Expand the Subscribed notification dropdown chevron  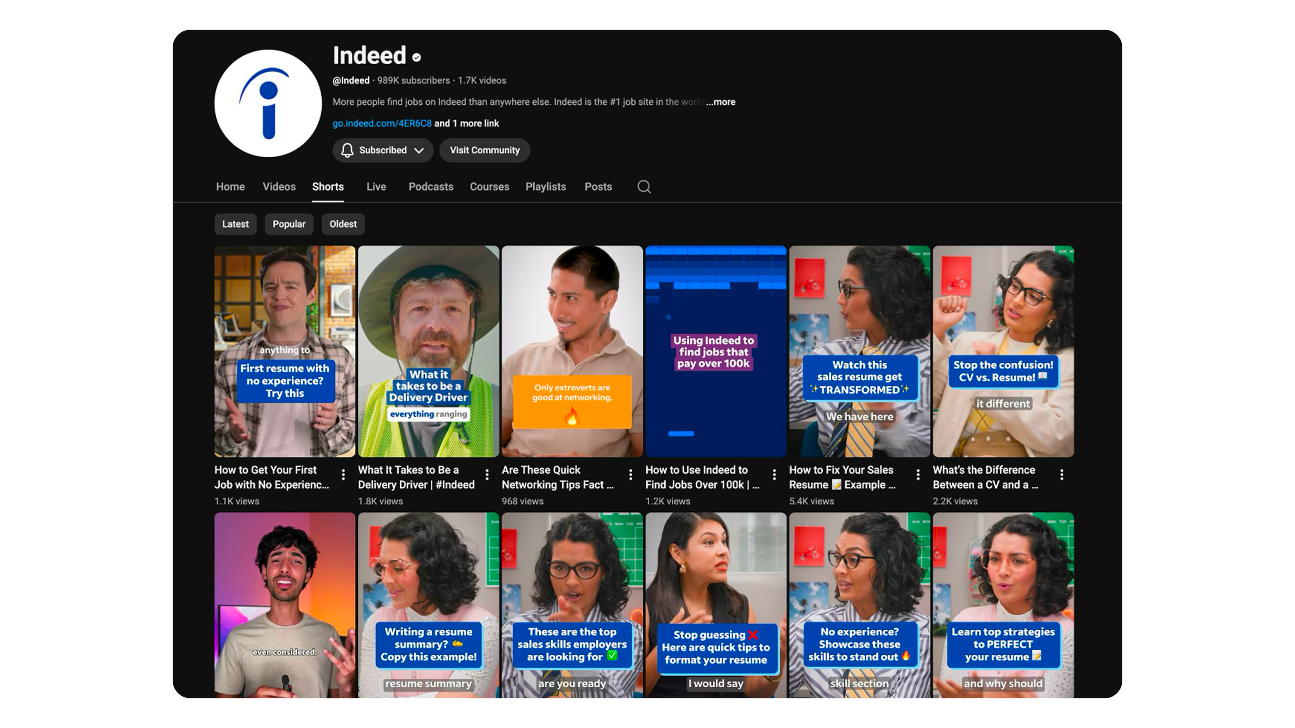tap(419, 151)
